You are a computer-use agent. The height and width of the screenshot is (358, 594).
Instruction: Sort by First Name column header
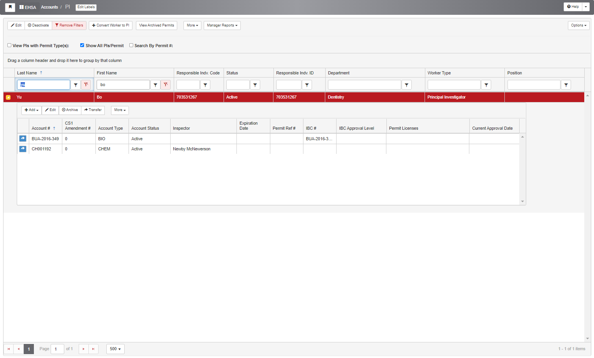pyautogui.click(x=107, y=73)
